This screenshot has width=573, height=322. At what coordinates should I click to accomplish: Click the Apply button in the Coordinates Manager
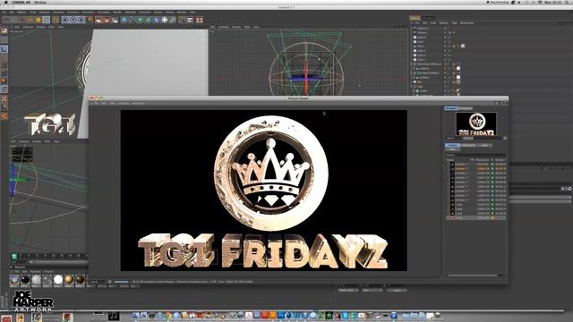coord(397,290)
